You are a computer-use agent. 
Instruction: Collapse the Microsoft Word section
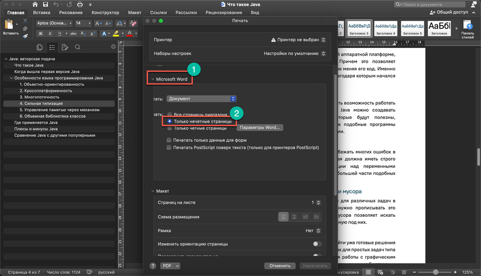(x=152, y=79)
